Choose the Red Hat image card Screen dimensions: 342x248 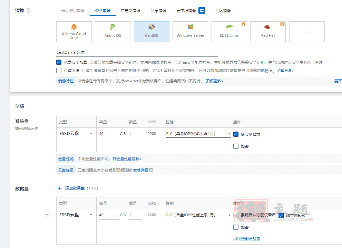[268, 32]
